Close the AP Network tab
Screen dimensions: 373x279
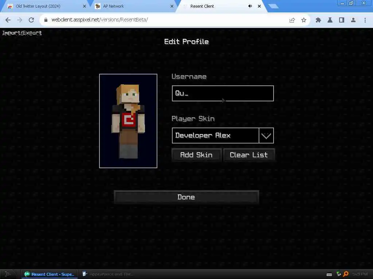click(172, 6)
